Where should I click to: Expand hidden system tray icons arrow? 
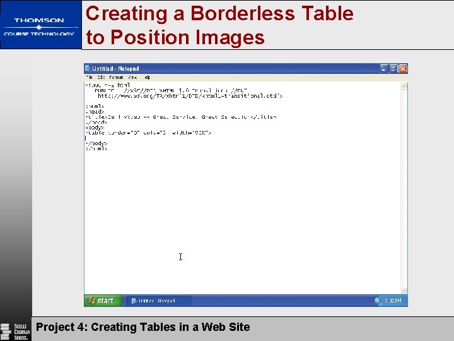(x=377, y=301)
